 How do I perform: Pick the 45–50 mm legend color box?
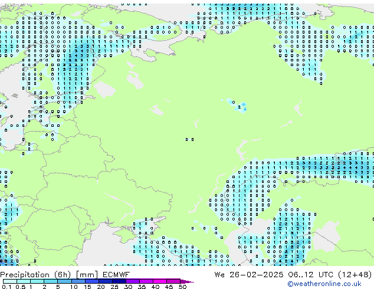173,281
